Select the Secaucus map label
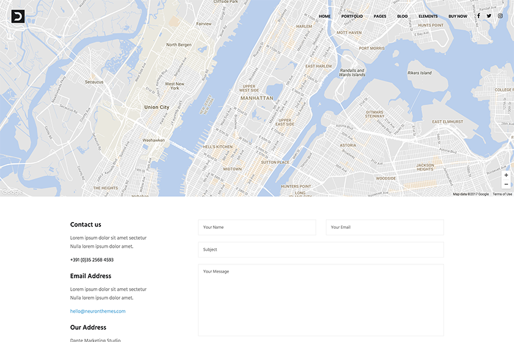This screenshot has width=514, height=342. tap(94, 82)
